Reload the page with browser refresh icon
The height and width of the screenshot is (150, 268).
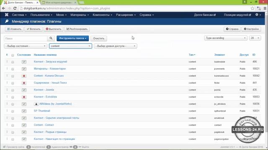pos(15,8)
